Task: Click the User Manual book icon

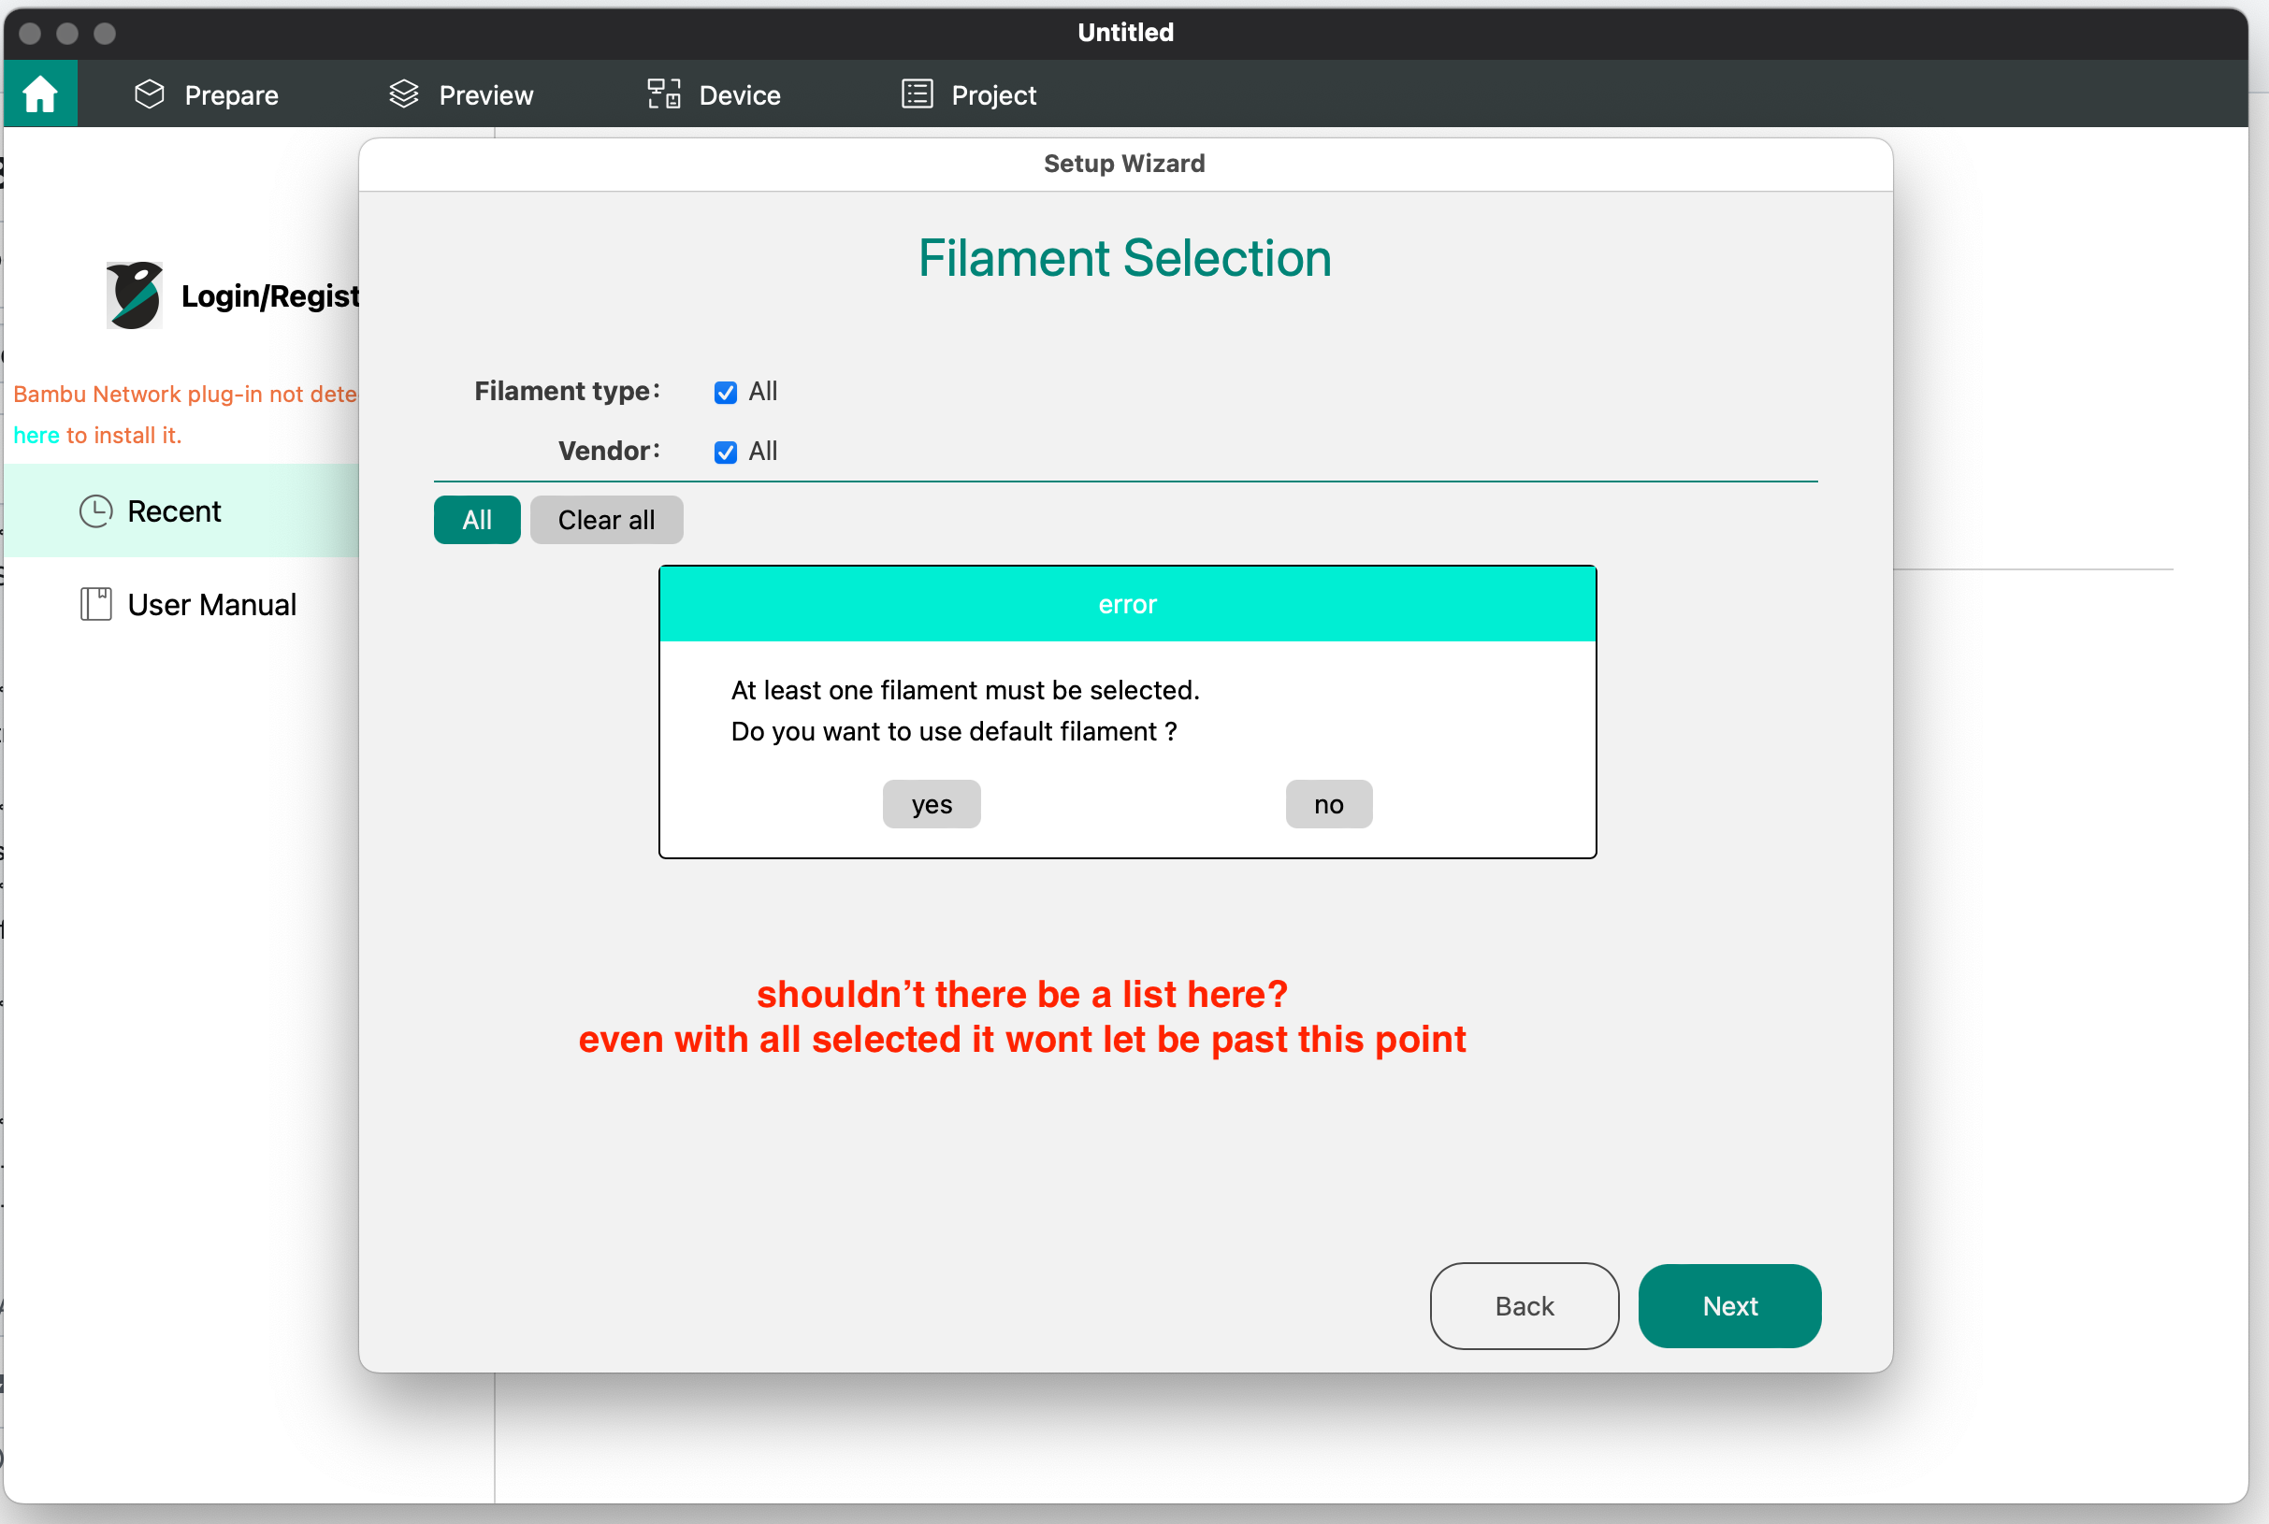Action: click(96, 604)
